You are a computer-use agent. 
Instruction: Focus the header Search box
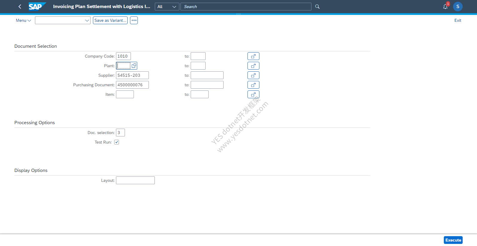coord(246,7)
